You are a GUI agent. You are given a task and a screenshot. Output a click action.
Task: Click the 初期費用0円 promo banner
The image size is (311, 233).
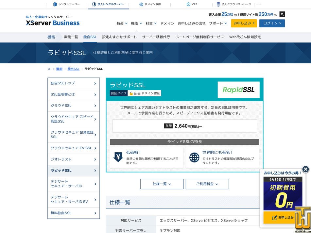pos(283,193)
